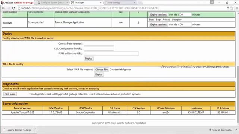Click the sessions count for host-manager
This screenshot has width=239, height=134.
coord(138,12)
